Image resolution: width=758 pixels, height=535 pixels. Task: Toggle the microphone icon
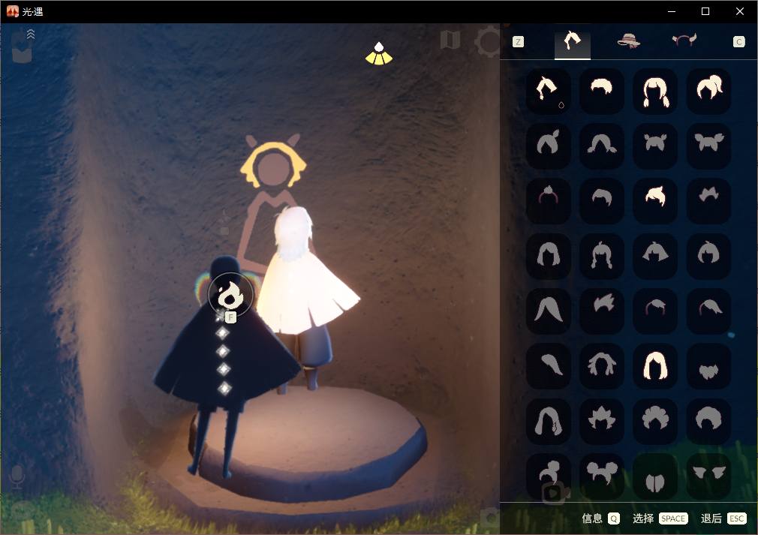tap(17, 477)
